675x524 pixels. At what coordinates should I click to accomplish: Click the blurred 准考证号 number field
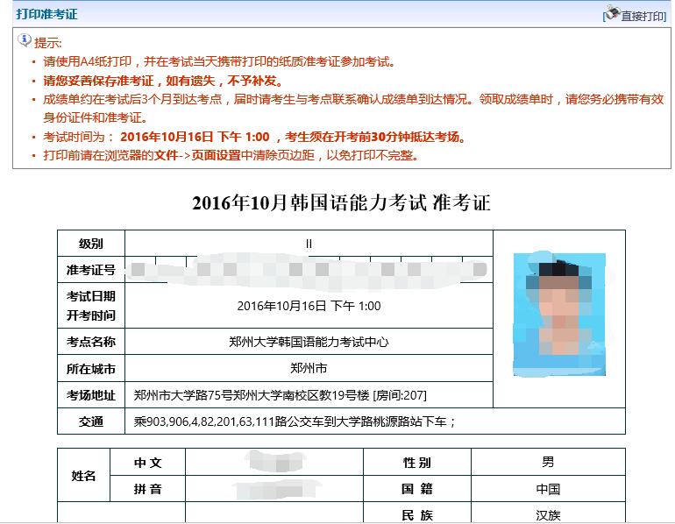click(309, 268)
